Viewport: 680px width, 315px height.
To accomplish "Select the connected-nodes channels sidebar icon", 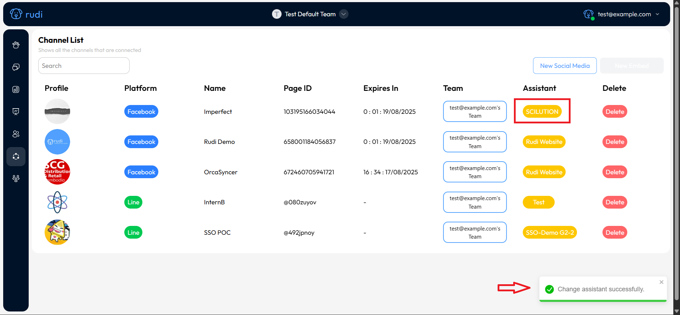I will pyautogui.click(x=16, y=157).
